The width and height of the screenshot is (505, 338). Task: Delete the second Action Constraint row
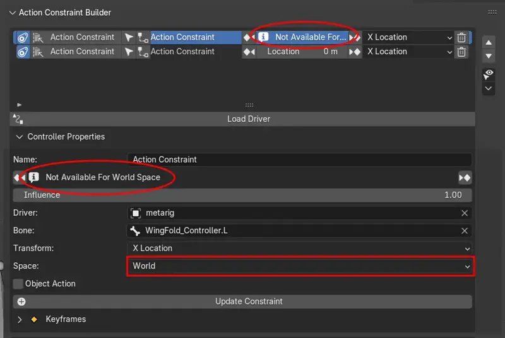[462, 52]
